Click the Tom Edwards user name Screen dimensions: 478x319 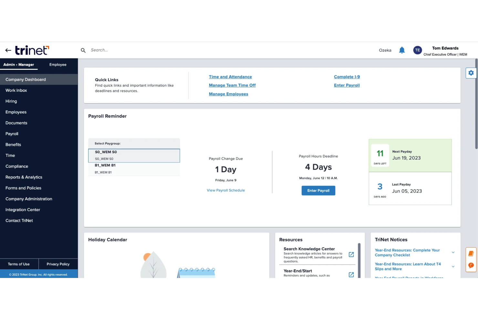click(445, 48)
